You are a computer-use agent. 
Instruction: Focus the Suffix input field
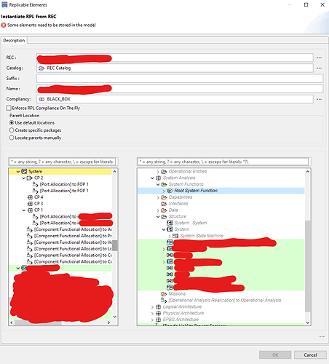tap(180, 79)
